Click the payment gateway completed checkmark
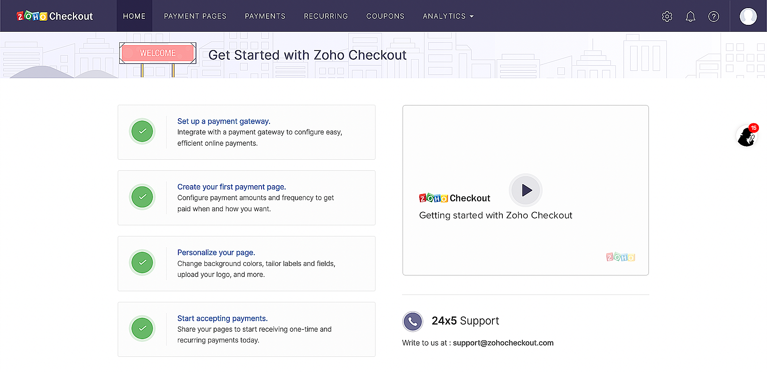Screen dimensions: 767x372 (x=142, y=131)
